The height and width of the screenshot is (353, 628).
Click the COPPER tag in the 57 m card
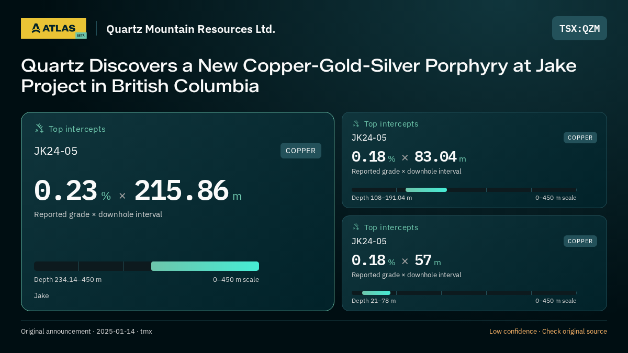580,241
